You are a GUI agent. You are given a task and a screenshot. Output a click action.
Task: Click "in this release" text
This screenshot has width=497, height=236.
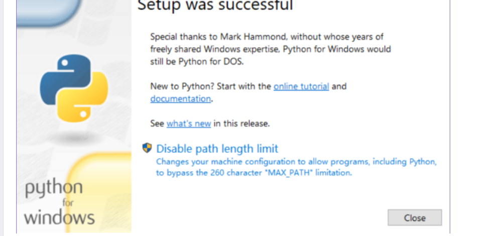click(x=241, y=124)
